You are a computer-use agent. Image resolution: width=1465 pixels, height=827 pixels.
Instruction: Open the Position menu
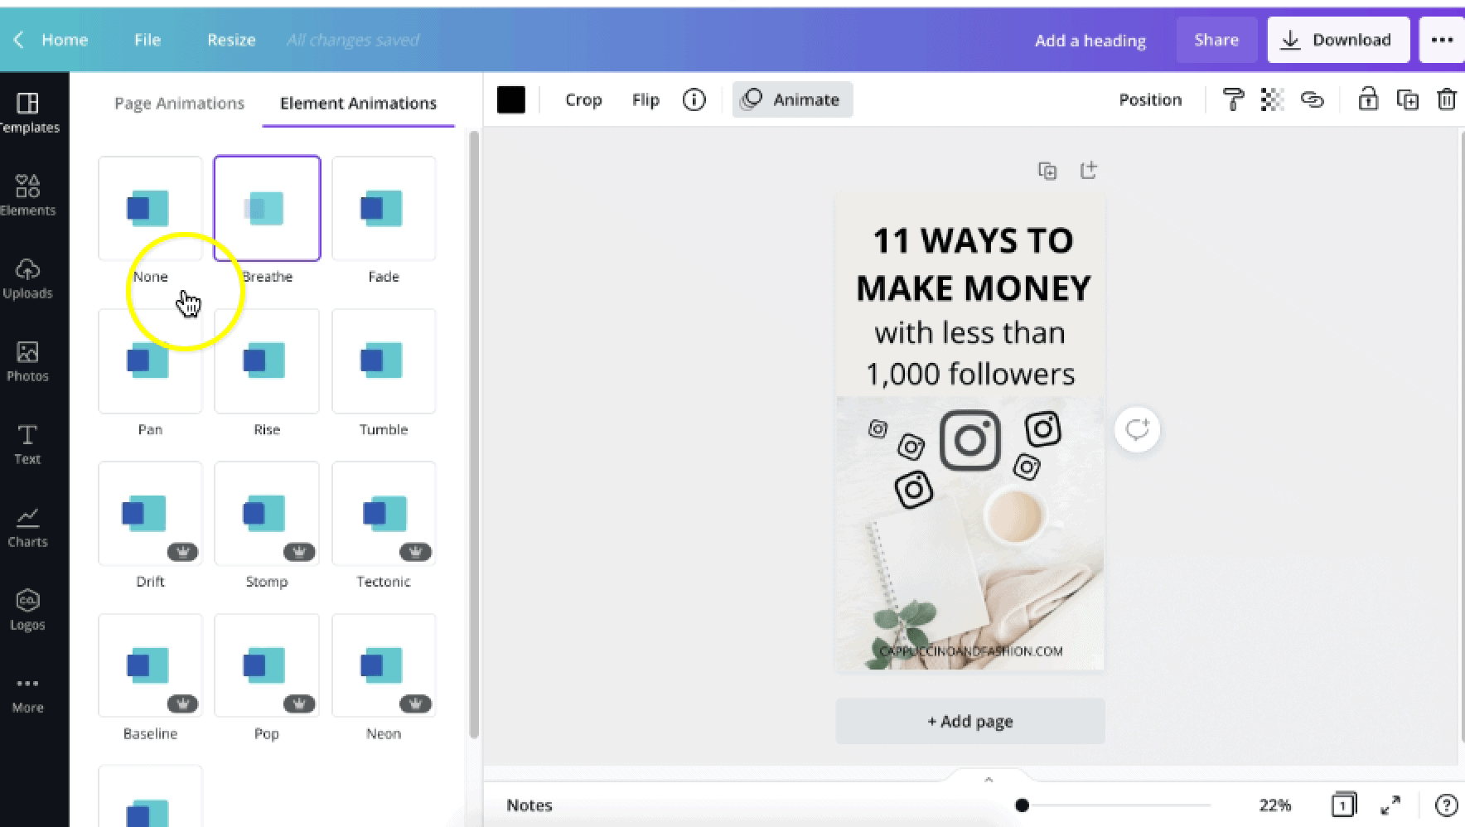pos(1150,100)
